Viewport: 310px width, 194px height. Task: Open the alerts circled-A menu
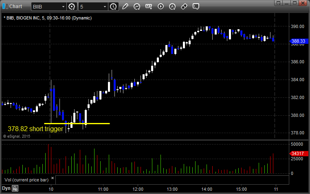point(172,6)
